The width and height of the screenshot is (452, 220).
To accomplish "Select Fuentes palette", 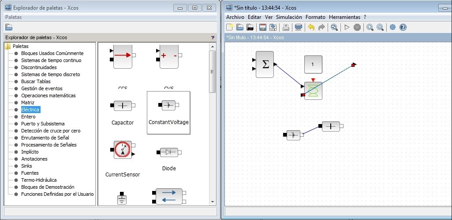I will pyautogui.click(x=30, y=173).
